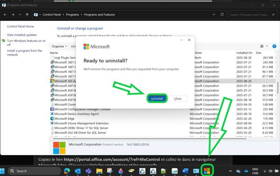Open Outlook from the taskbar

point(78,171)
